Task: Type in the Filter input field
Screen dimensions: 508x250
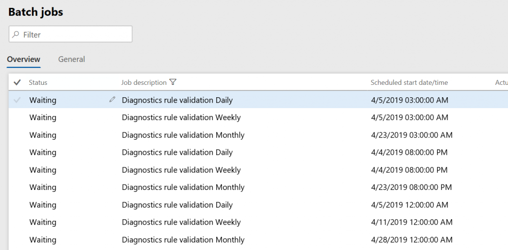Action: click(74, 35)
